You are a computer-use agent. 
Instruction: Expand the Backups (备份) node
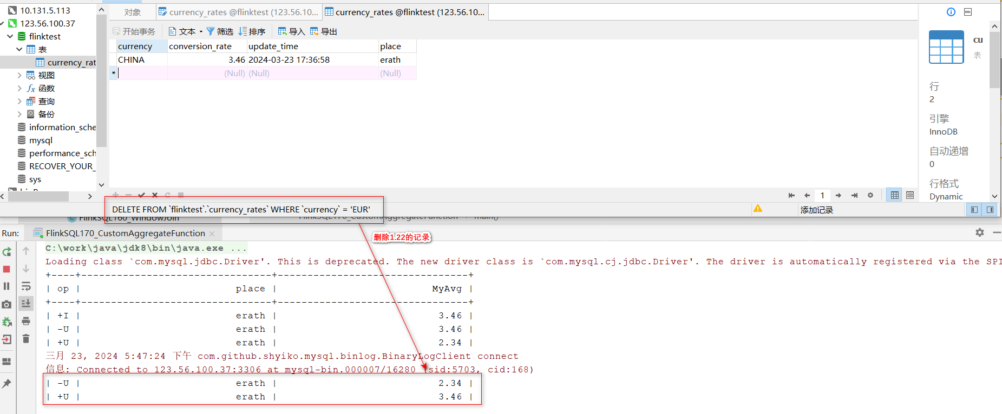[x=19, y=114]
